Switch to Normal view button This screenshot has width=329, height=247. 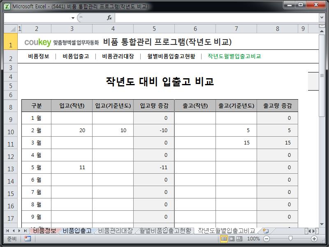[x=224, y=239]
